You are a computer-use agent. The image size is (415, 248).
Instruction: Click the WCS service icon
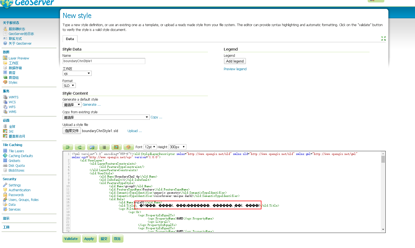(x=5, y=102)
